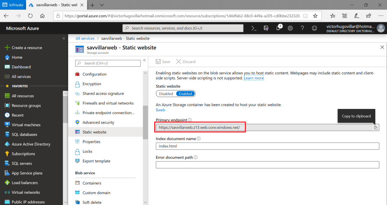Viewport: 387px width, 205px height.
Task: Open the notifications bell
Action: [x=279, y=28]
